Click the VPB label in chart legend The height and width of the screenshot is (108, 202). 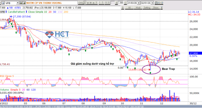tap(3, 12)
